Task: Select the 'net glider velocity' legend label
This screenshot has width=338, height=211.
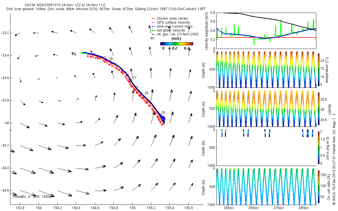Action: (171, 30)
